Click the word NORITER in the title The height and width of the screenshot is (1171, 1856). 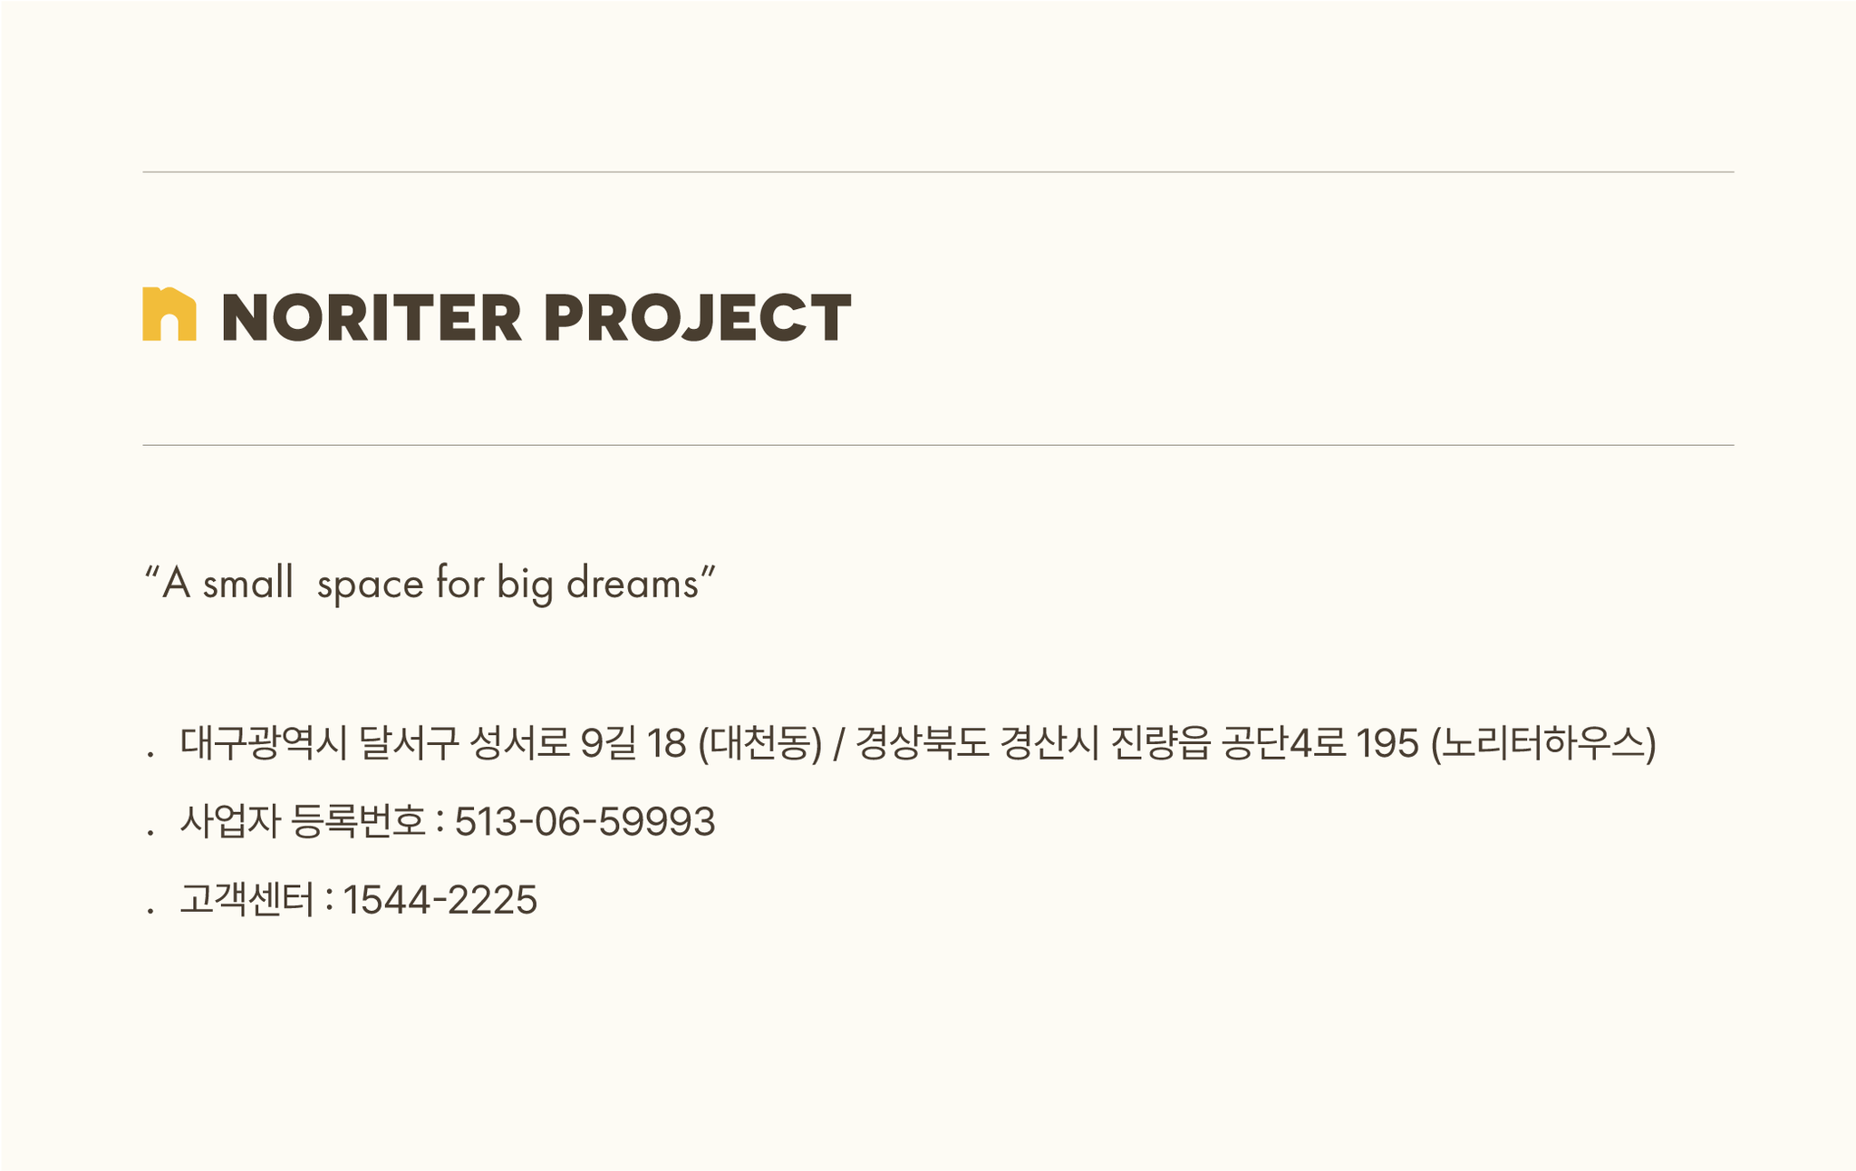pos(372,317)
